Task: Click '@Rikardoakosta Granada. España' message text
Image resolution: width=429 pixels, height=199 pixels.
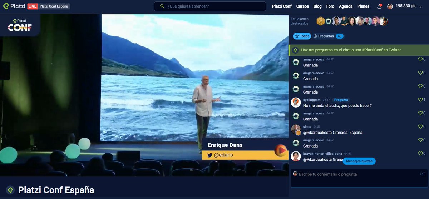Action: point(333,133)
